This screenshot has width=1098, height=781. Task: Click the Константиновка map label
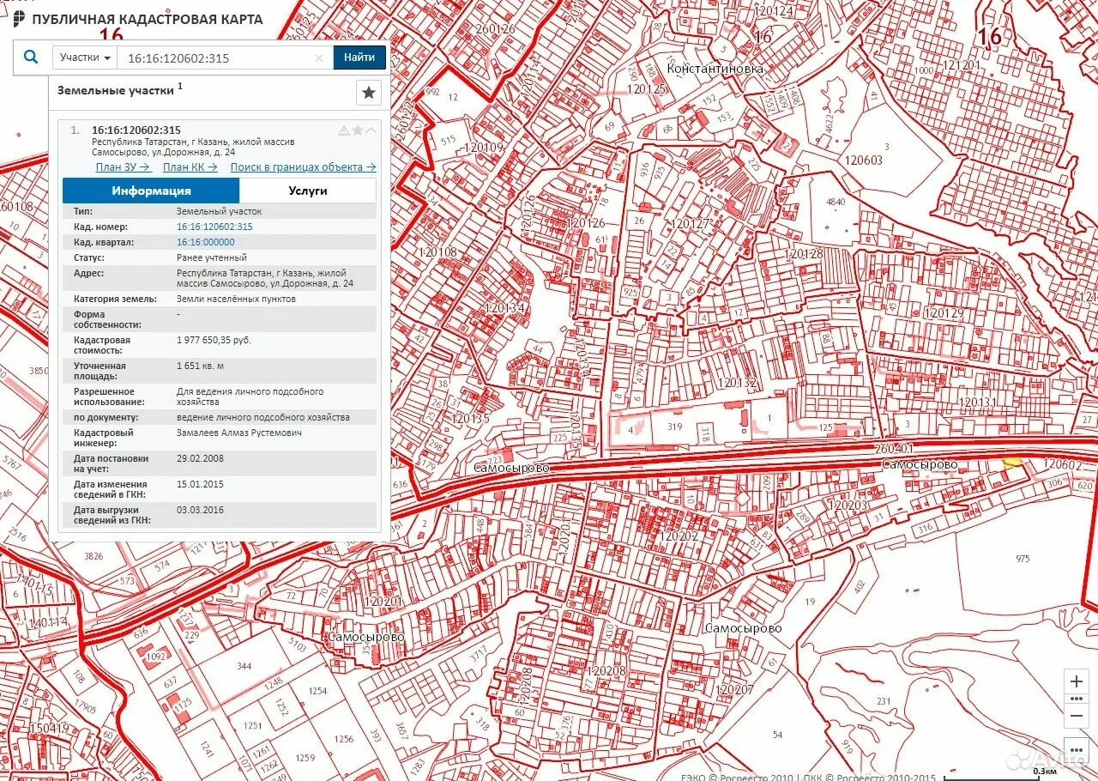[715, 69]
